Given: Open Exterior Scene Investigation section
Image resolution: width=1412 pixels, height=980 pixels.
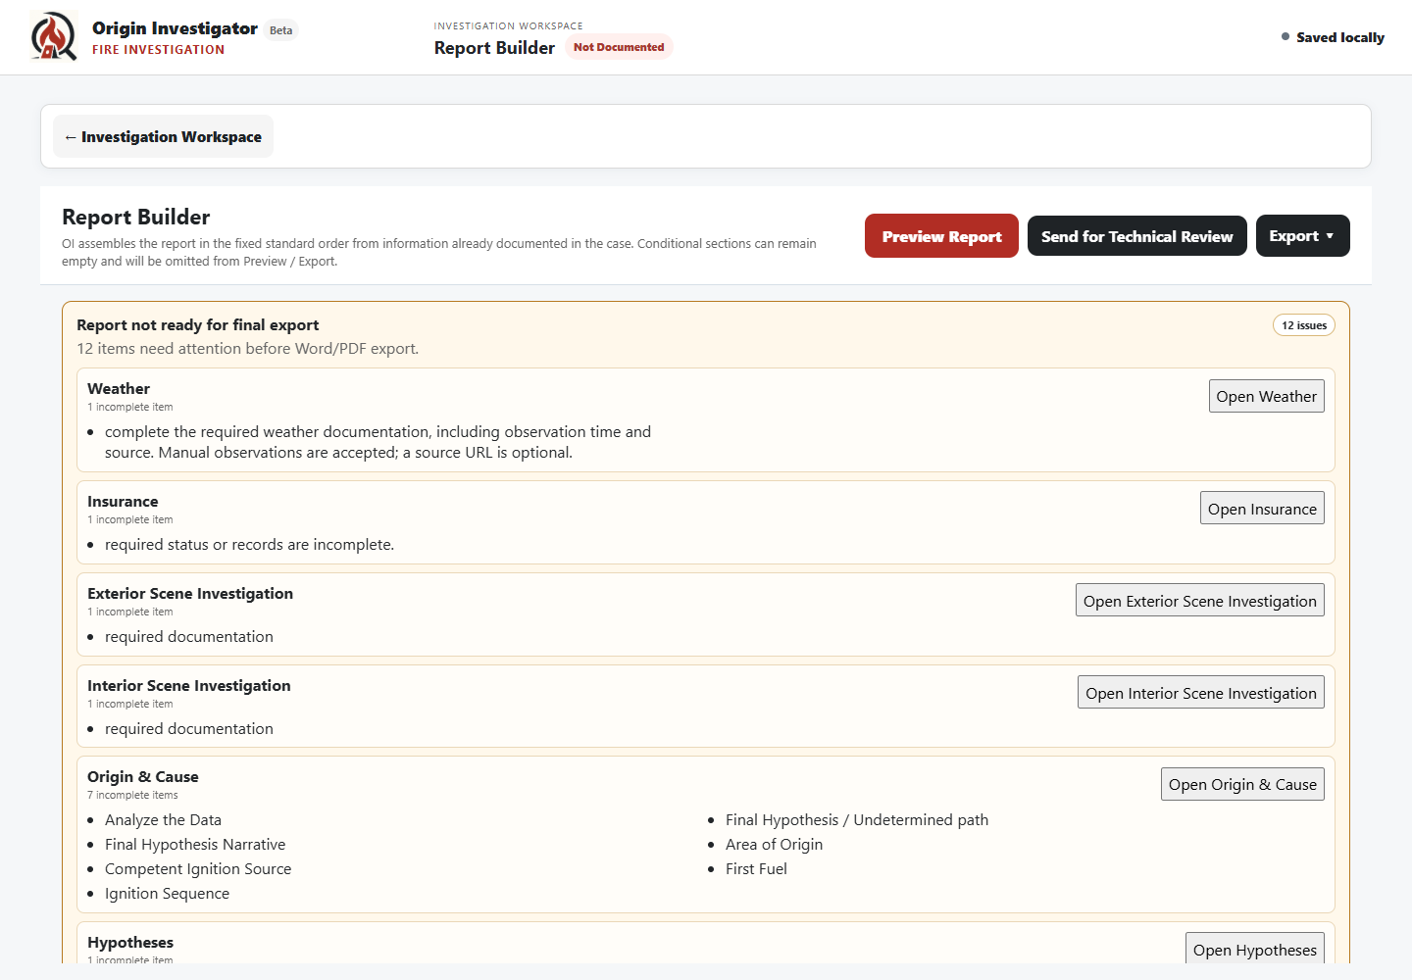Looking at the screenshot, I should [1199, 601].
